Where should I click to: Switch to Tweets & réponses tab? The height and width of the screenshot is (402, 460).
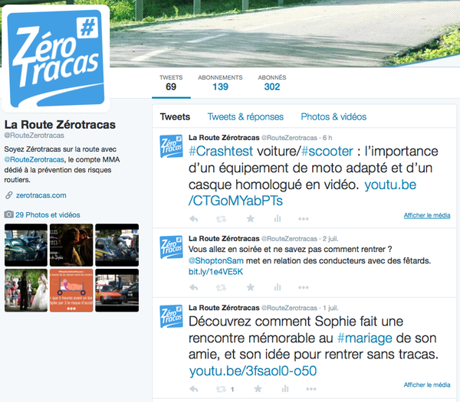click(x=245, y=116)
